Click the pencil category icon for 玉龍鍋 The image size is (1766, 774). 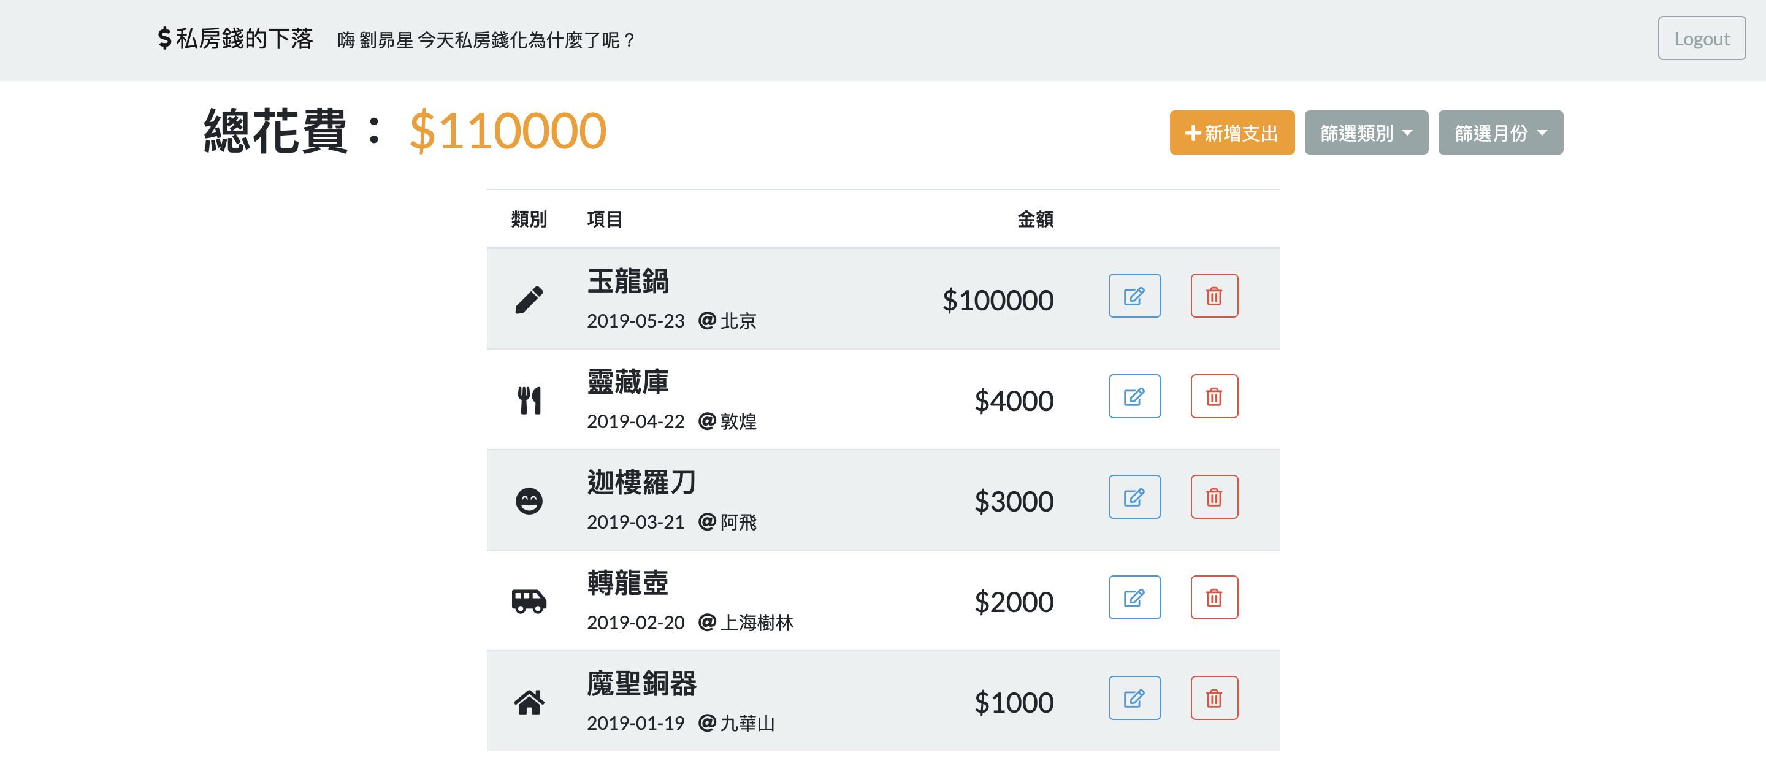point(529,299)
